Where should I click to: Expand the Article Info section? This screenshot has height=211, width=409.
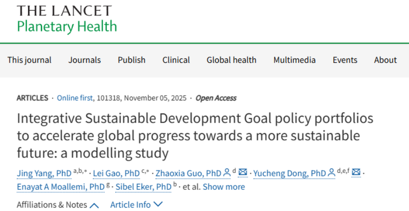pos(136,205)
